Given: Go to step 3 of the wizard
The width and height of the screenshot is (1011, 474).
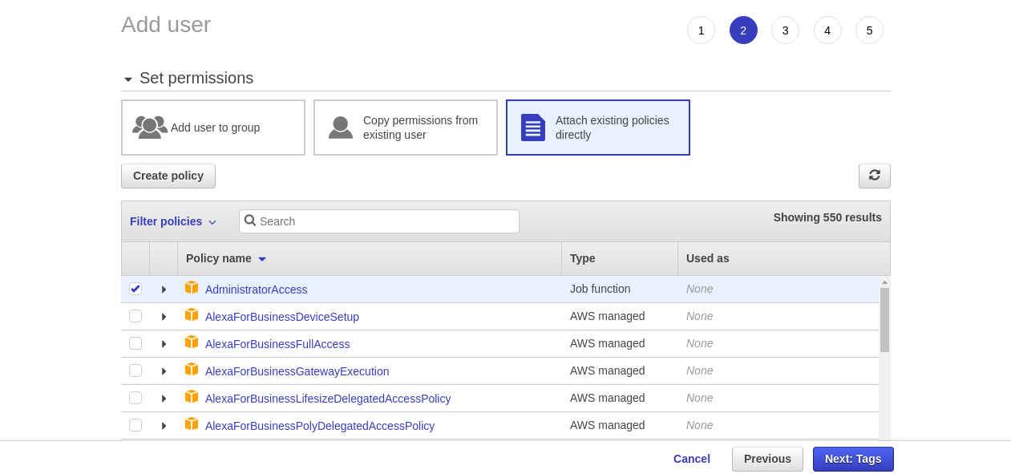Looking at the screenshot, I should tap(785, 30).
